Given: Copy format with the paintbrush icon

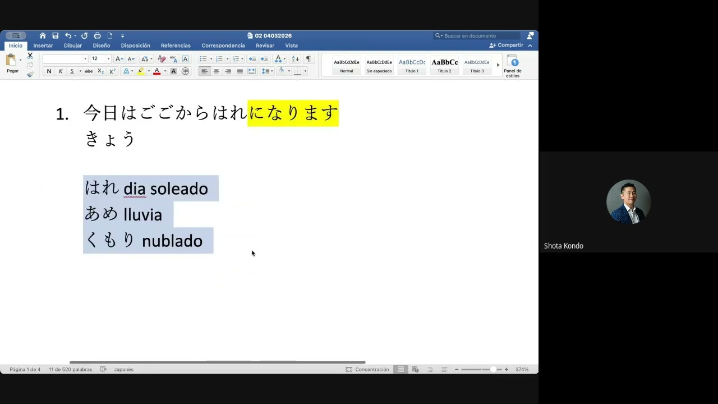Looking at the screenshot, I should pos(30,74).
